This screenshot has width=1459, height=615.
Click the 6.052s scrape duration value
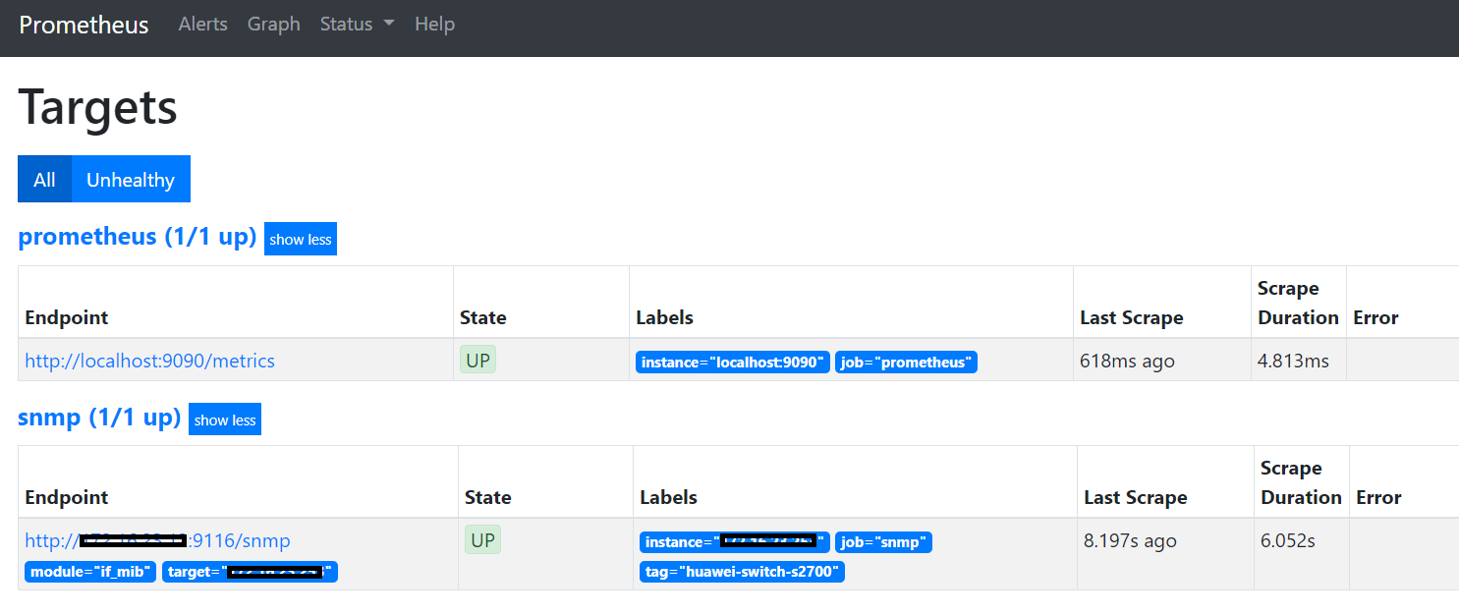1288,540
